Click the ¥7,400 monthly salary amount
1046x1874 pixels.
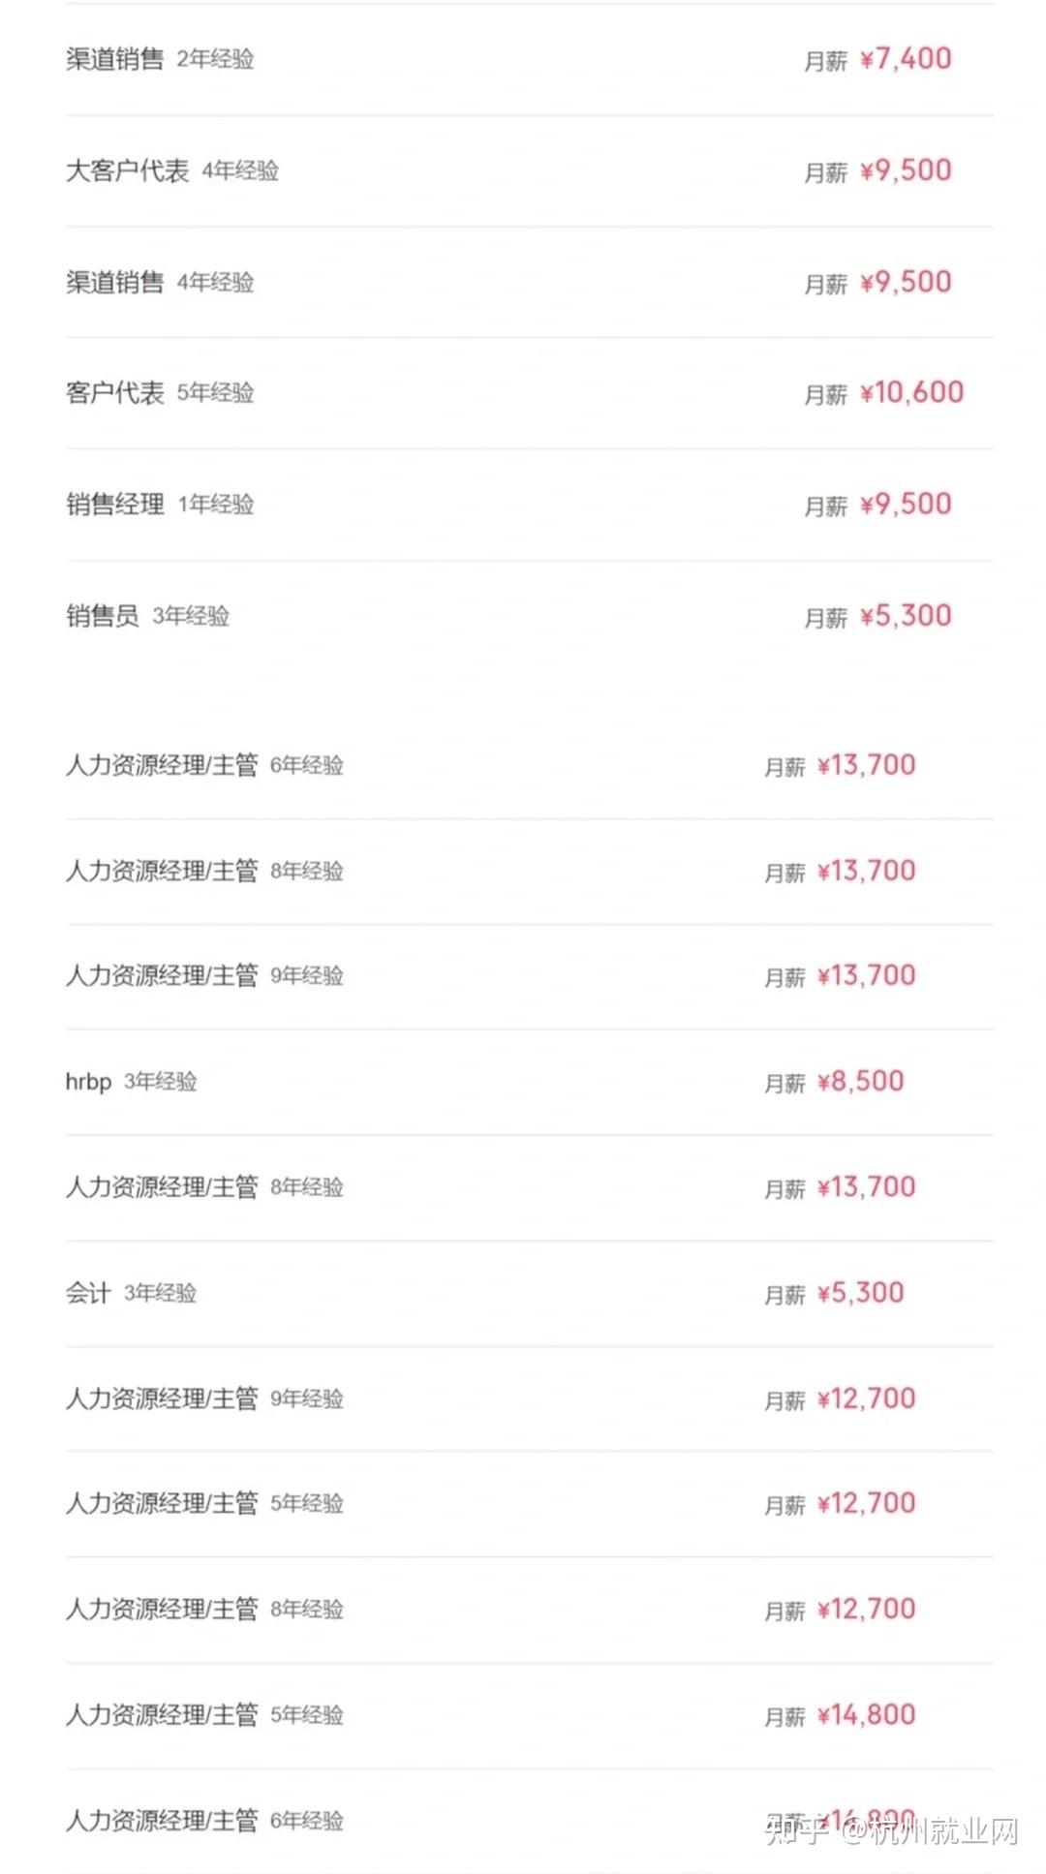pyautogui.click(x=906, y=59)
